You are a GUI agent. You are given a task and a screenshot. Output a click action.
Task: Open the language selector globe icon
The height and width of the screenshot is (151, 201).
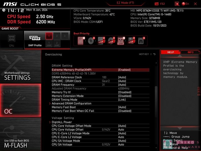[185, 4]
